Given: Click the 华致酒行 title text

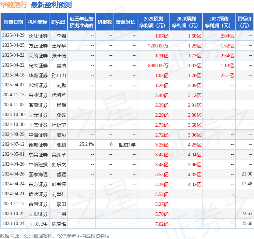Looking at the screenshot, I should point(14,5).
